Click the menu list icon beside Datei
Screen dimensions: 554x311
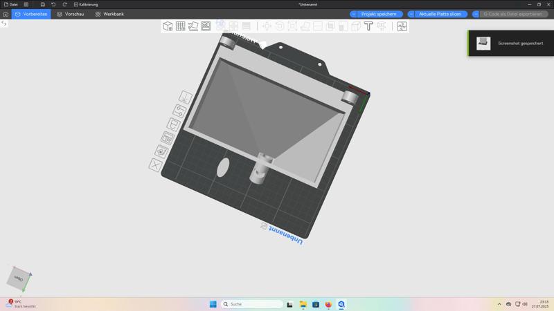pyautogui.click(x=26, y=5)
